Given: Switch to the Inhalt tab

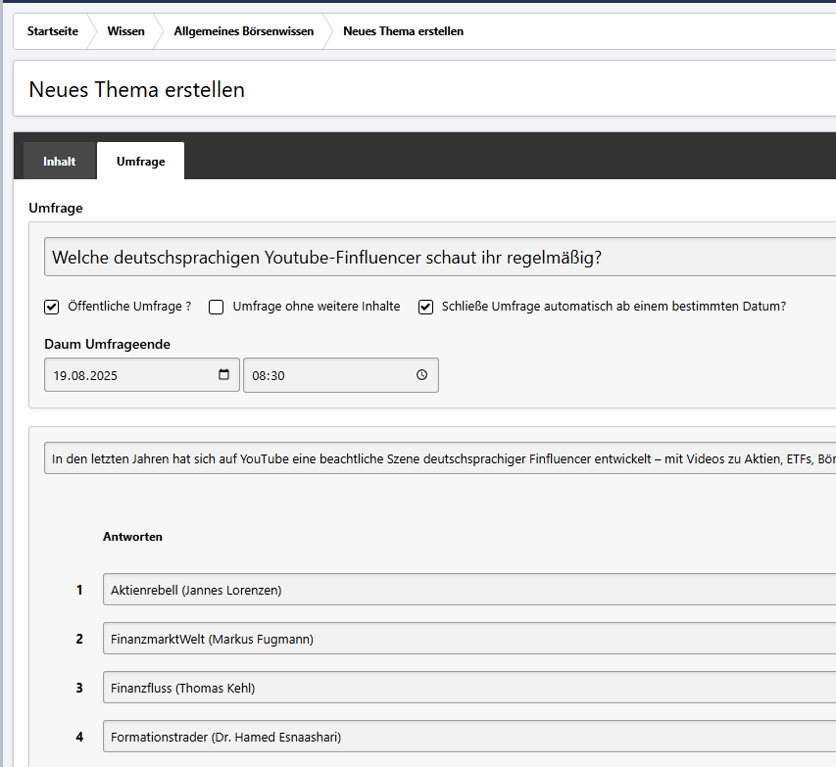Looking at the screenshot, I should (x=59, y=162).
